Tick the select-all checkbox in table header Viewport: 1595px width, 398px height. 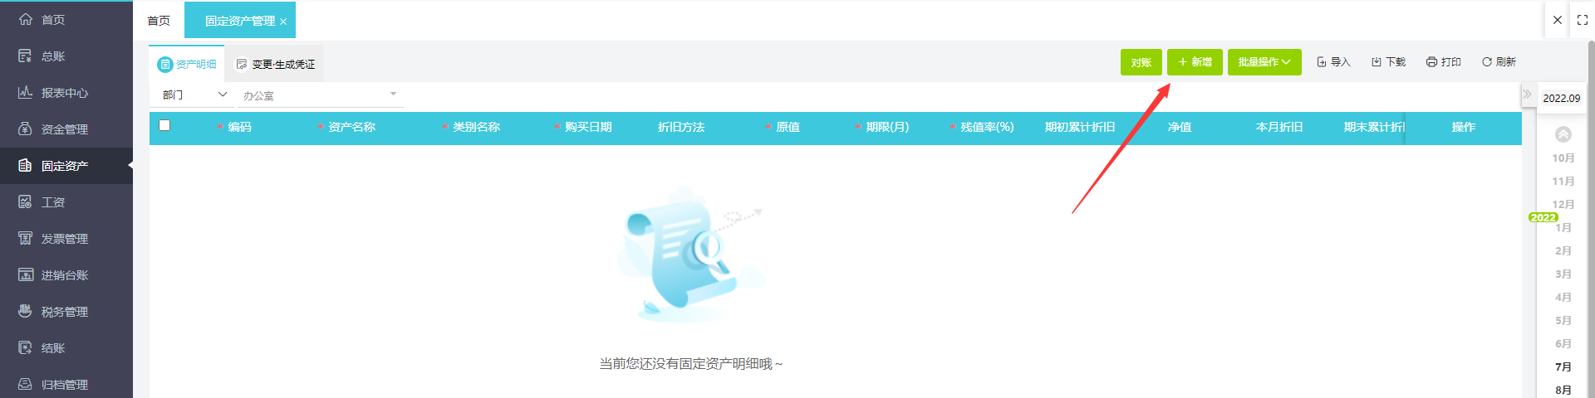pos(164,125)
